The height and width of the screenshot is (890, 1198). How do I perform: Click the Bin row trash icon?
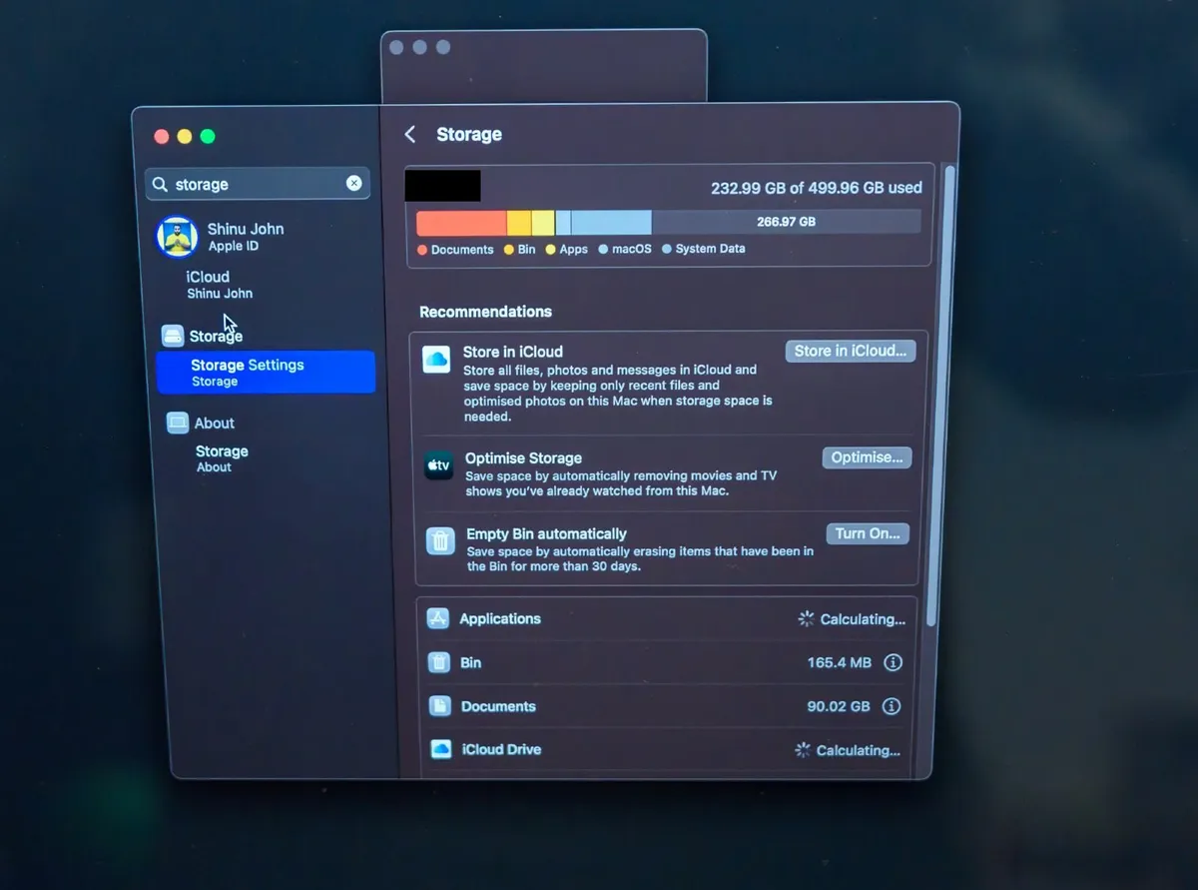tap(439, 662)
